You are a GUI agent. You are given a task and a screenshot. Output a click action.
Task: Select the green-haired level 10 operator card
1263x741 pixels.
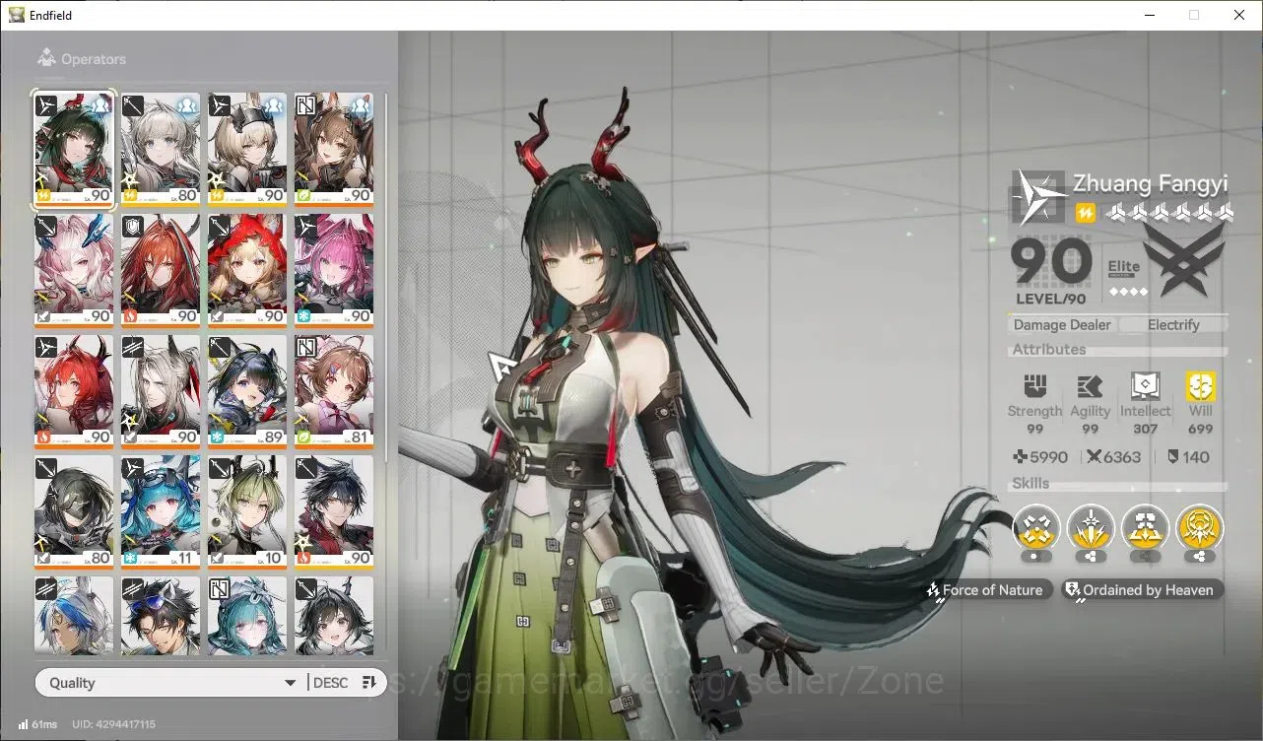247,512
